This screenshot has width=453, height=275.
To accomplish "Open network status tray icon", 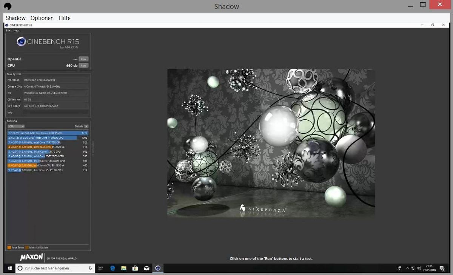I will point(413,268).
